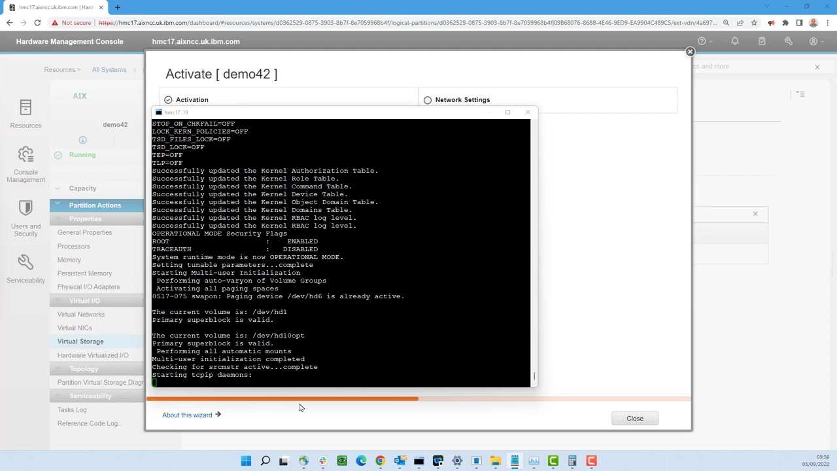This screenshot has height=471, width=837.
Task: Close the Activate demo42 wizard with X
Action: click(x=690, y=52)
